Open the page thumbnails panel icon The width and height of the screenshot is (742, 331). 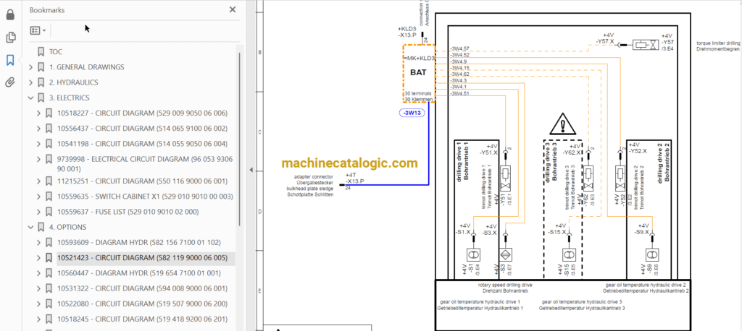point(10,38)
